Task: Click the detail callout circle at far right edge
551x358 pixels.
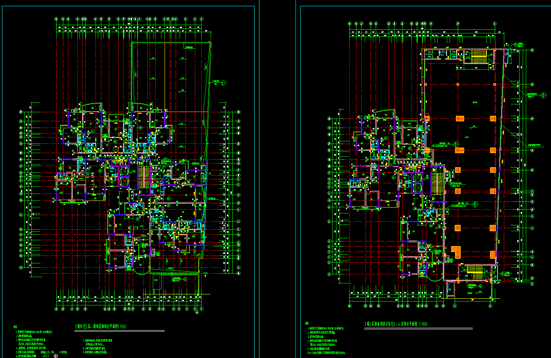Action: click(x=544, y=95)
